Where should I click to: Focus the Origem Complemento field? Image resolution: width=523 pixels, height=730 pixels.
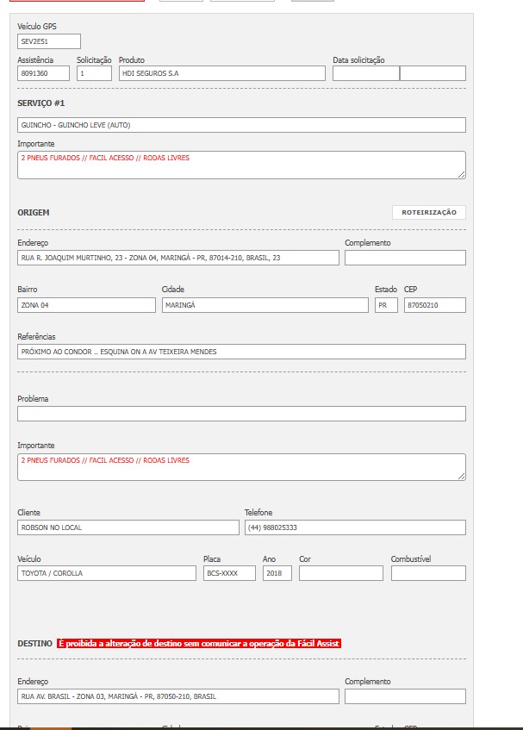[x=405, y=258]
